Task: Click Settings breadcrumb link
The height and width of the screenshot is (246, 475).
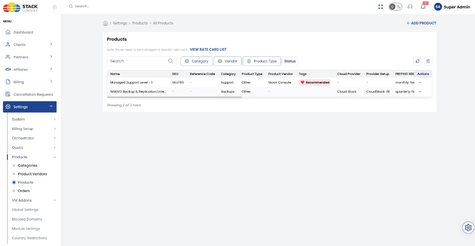Action: (x=120, y=23)
